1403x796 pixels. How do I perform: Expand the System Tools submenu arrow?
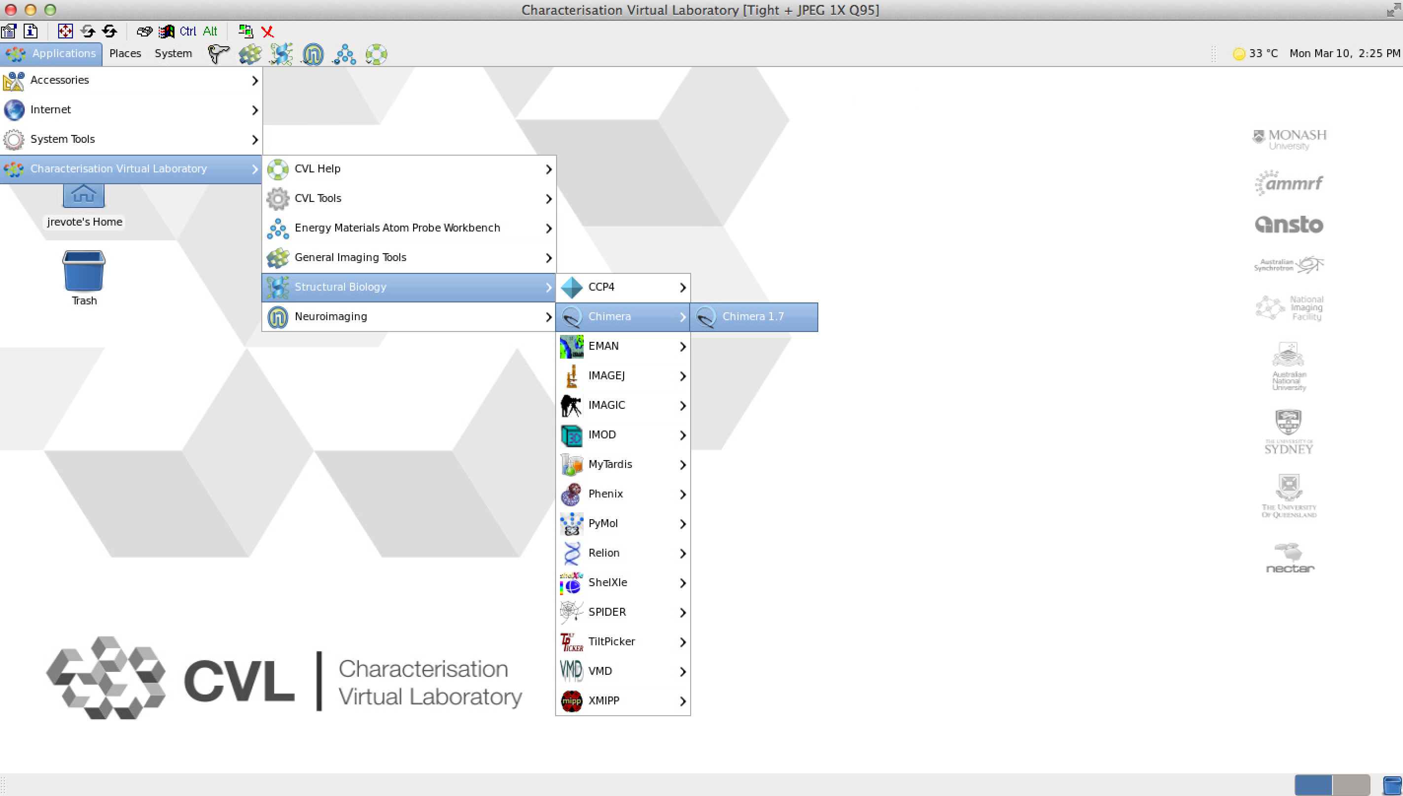coord(255,139)
